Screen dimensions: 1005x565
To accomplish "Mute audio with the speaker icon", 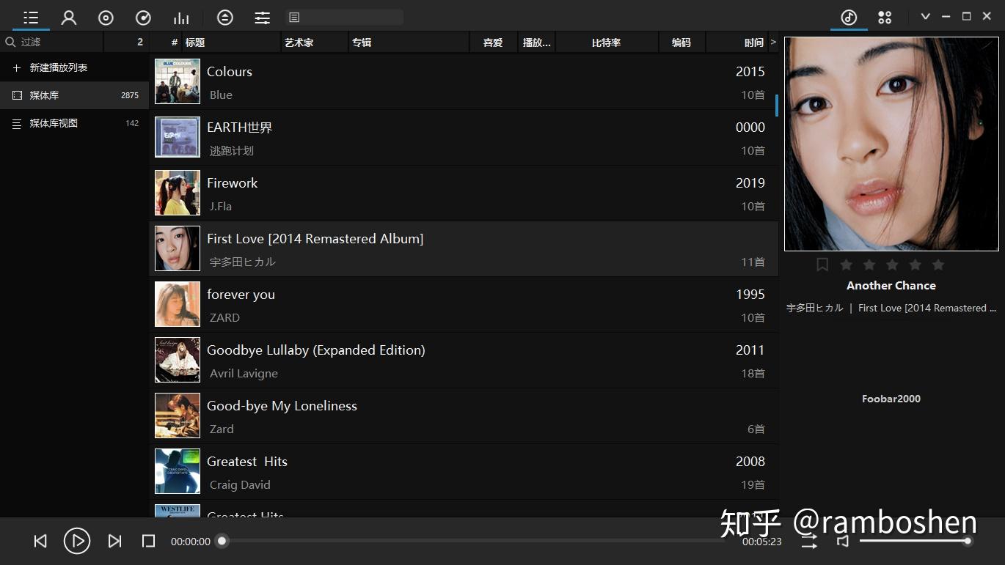I will pyautogui.click(x=842, y=541).
